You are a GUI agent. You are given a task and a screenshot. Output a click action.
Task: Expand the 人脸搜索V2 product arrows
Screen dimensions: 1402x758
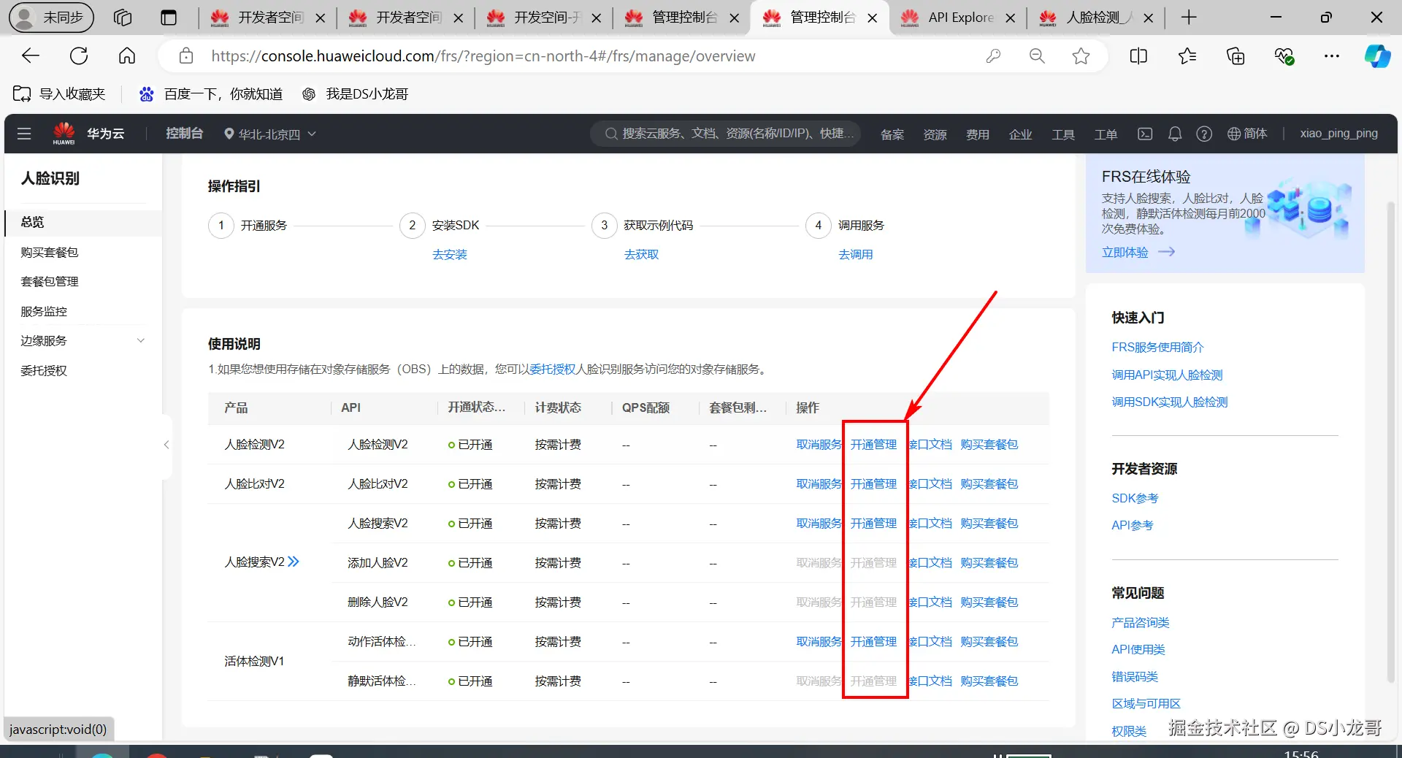pos(294,562)
